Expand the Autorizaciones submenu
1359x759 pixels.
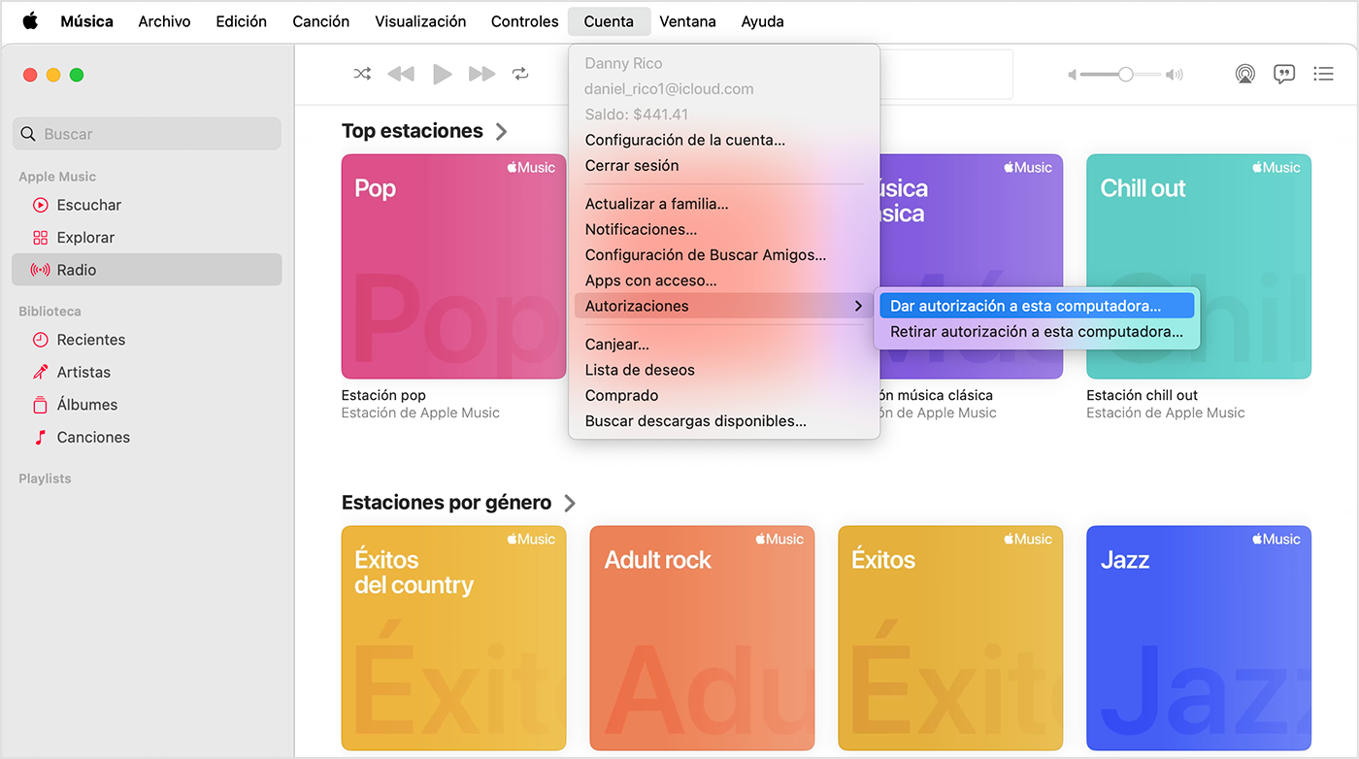coord(724,306)
